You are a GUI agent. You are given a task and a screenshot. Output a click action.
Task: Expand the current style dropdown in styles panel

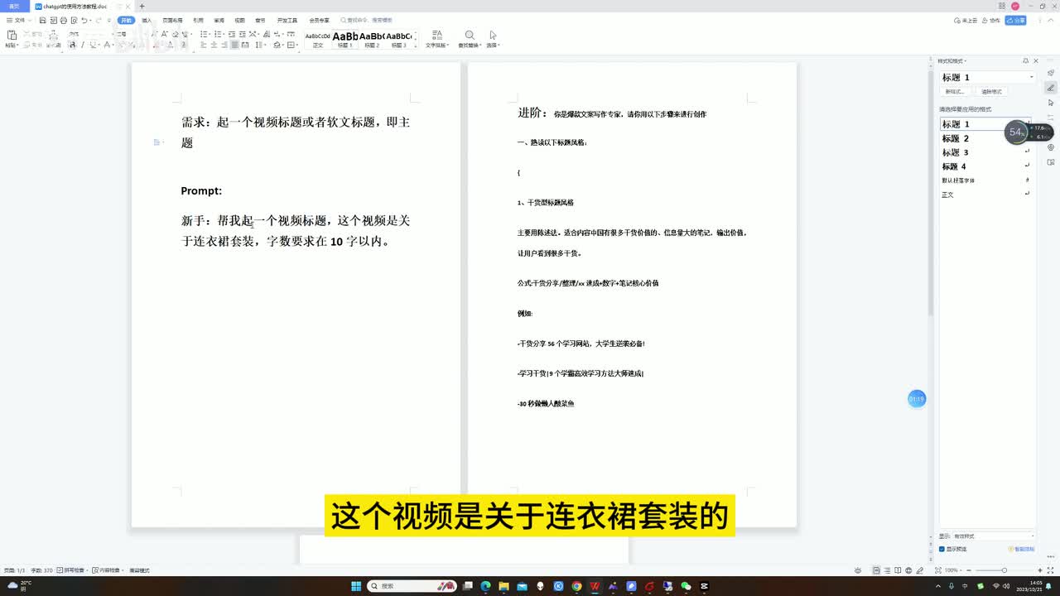(x=1031, y=77)
